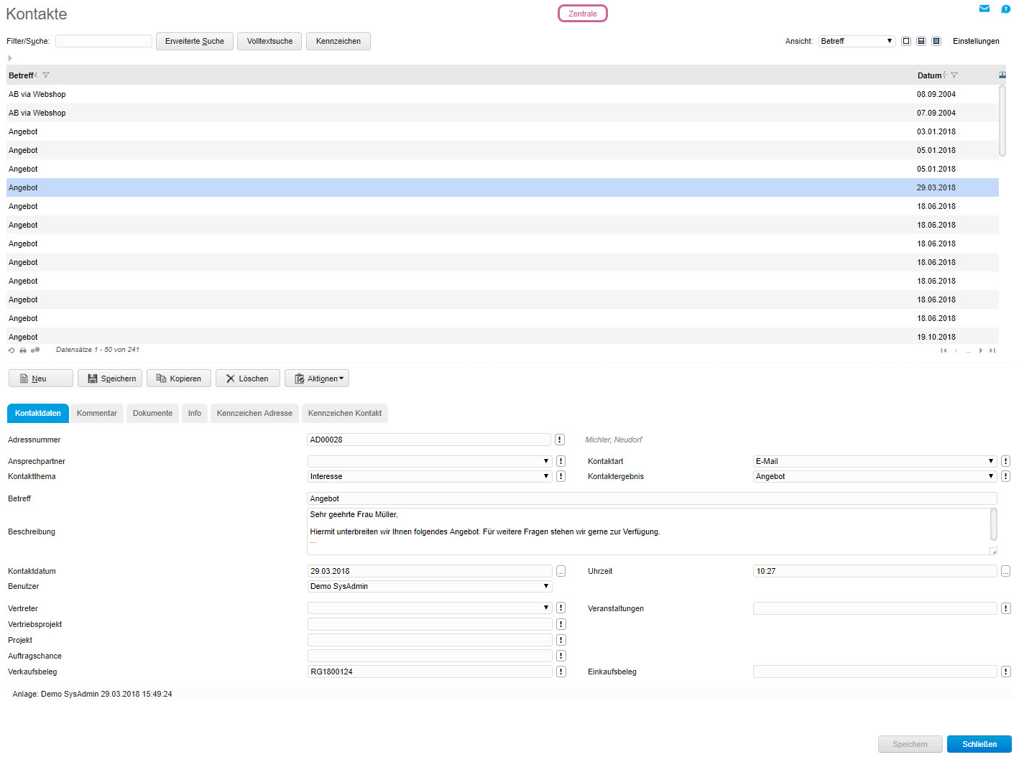Open the Dokumente tab

(152, 413)
